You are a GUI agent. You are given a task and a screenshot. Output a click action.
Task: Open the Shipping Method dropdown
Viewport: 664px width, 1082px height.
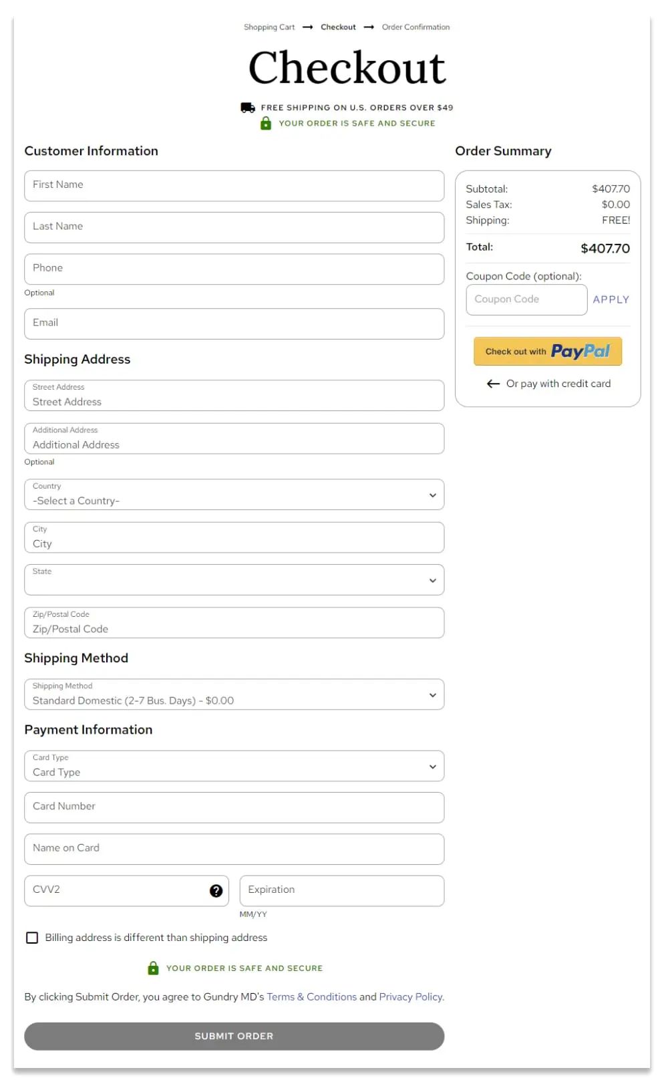(x=234, y=694)
